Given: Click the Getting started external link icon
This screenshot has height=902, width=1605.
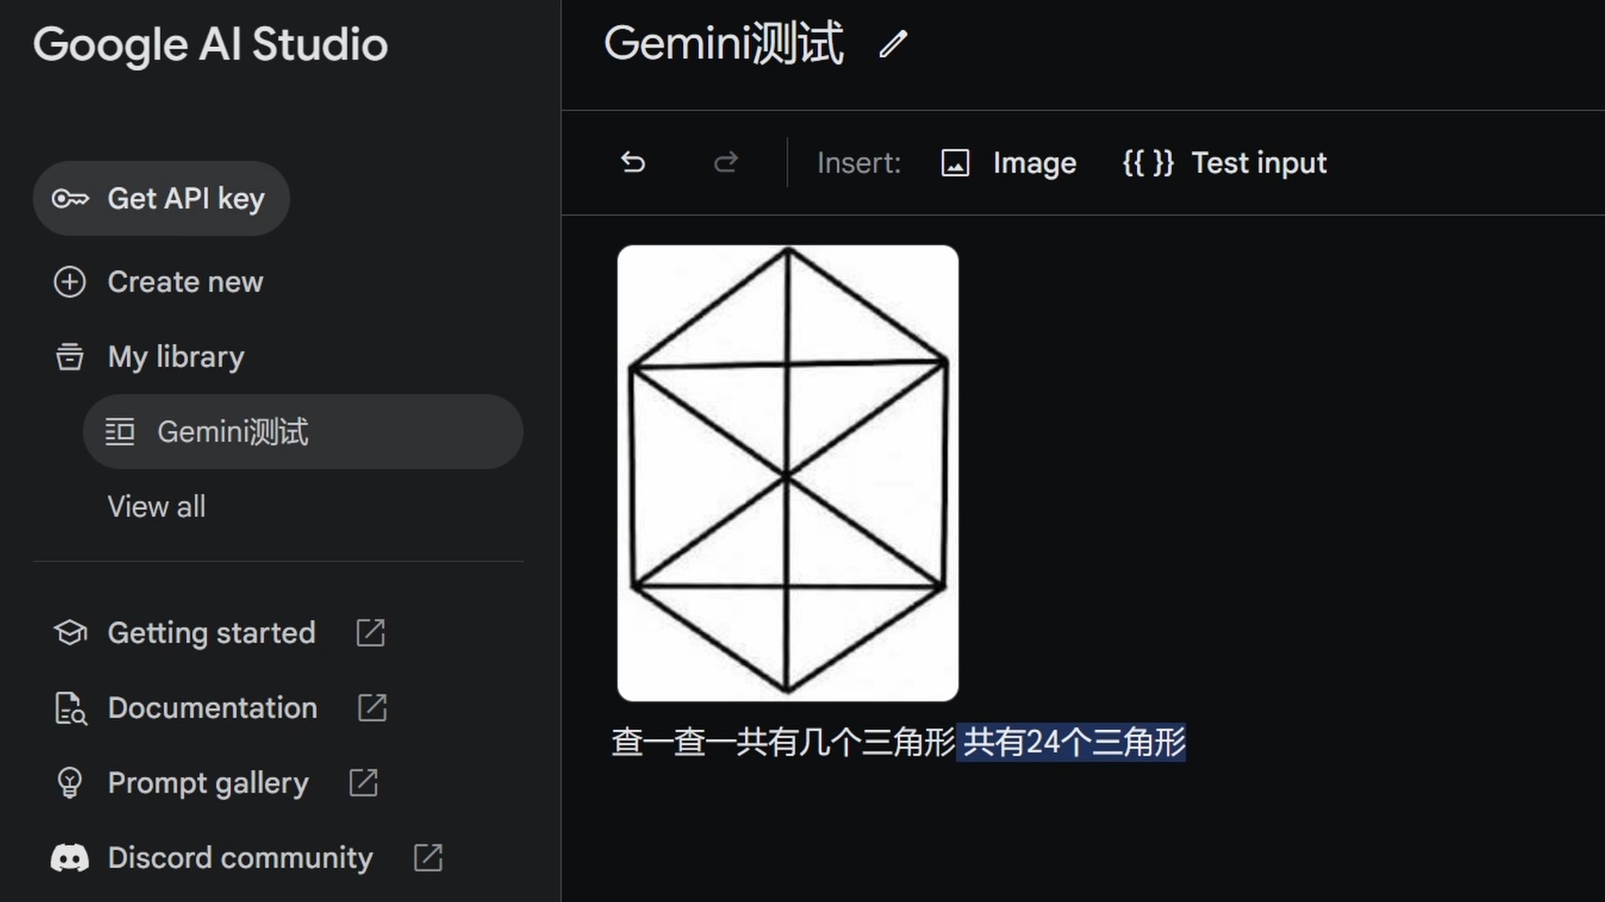Looking at the screenshot, I should tap(371, 632).
